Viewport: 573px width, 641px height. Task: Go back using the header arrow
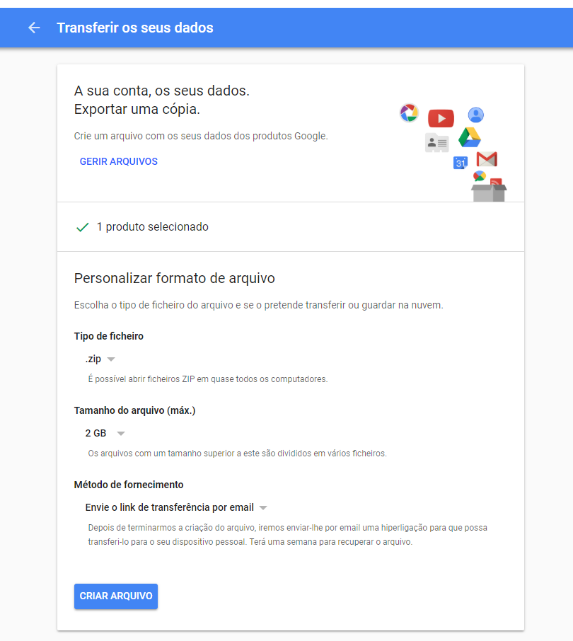(x=34, y=28)
